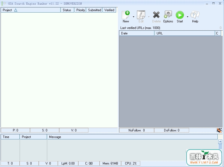Sort projects by Submitted column
Viewport: 224px width, 167px height.
[94, 10]
